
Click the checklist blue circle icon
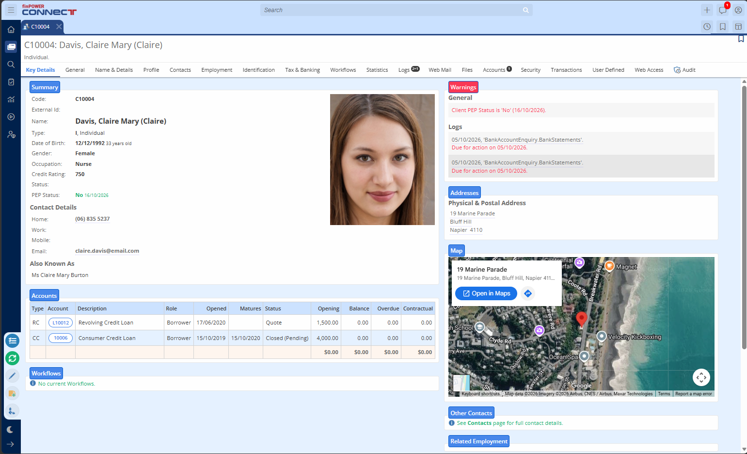[12, 340]
